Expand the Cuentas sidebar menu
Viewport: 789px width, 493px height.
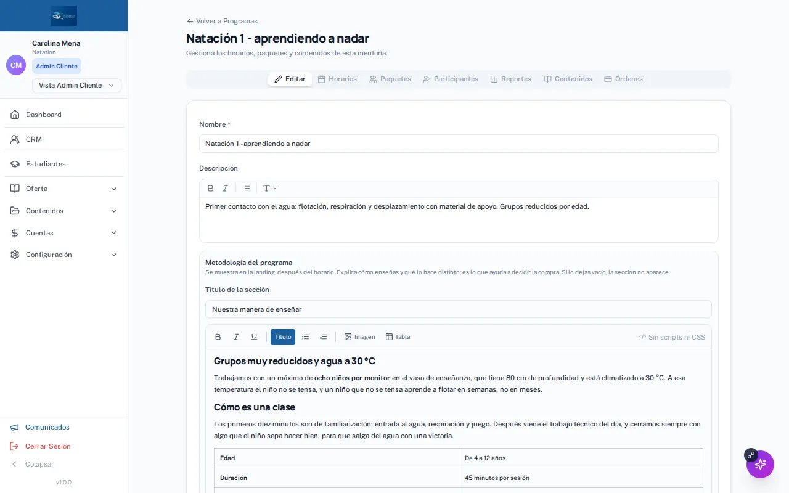coord(64,233)
